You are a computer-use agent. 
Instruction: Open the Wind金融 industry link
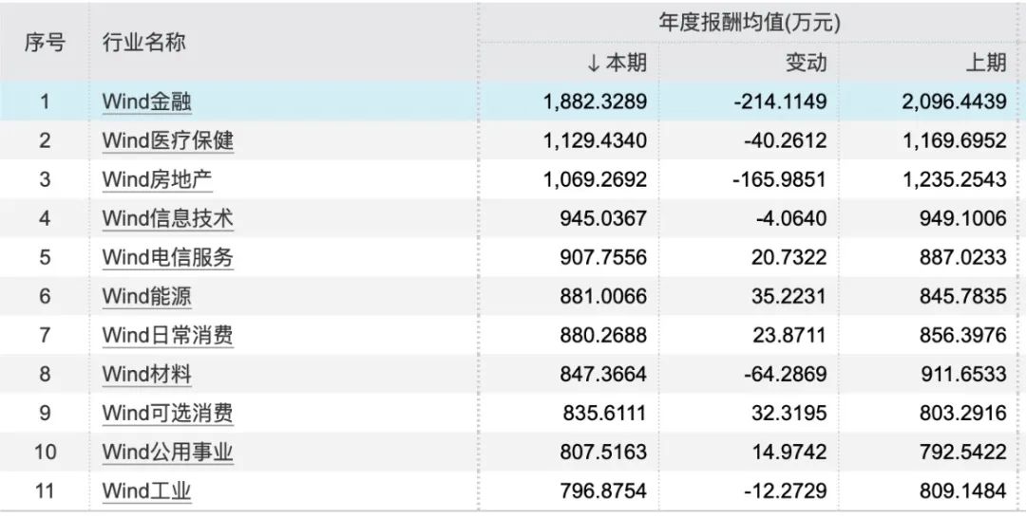pyautogui.click(x=146, y=102)
